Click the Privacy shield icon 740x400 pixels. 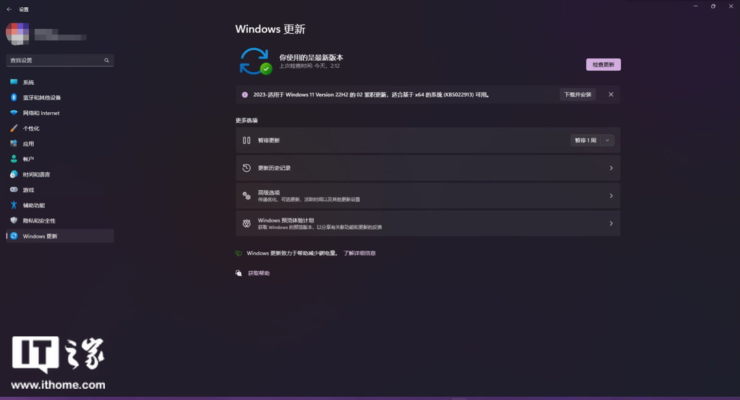[14, 221]
